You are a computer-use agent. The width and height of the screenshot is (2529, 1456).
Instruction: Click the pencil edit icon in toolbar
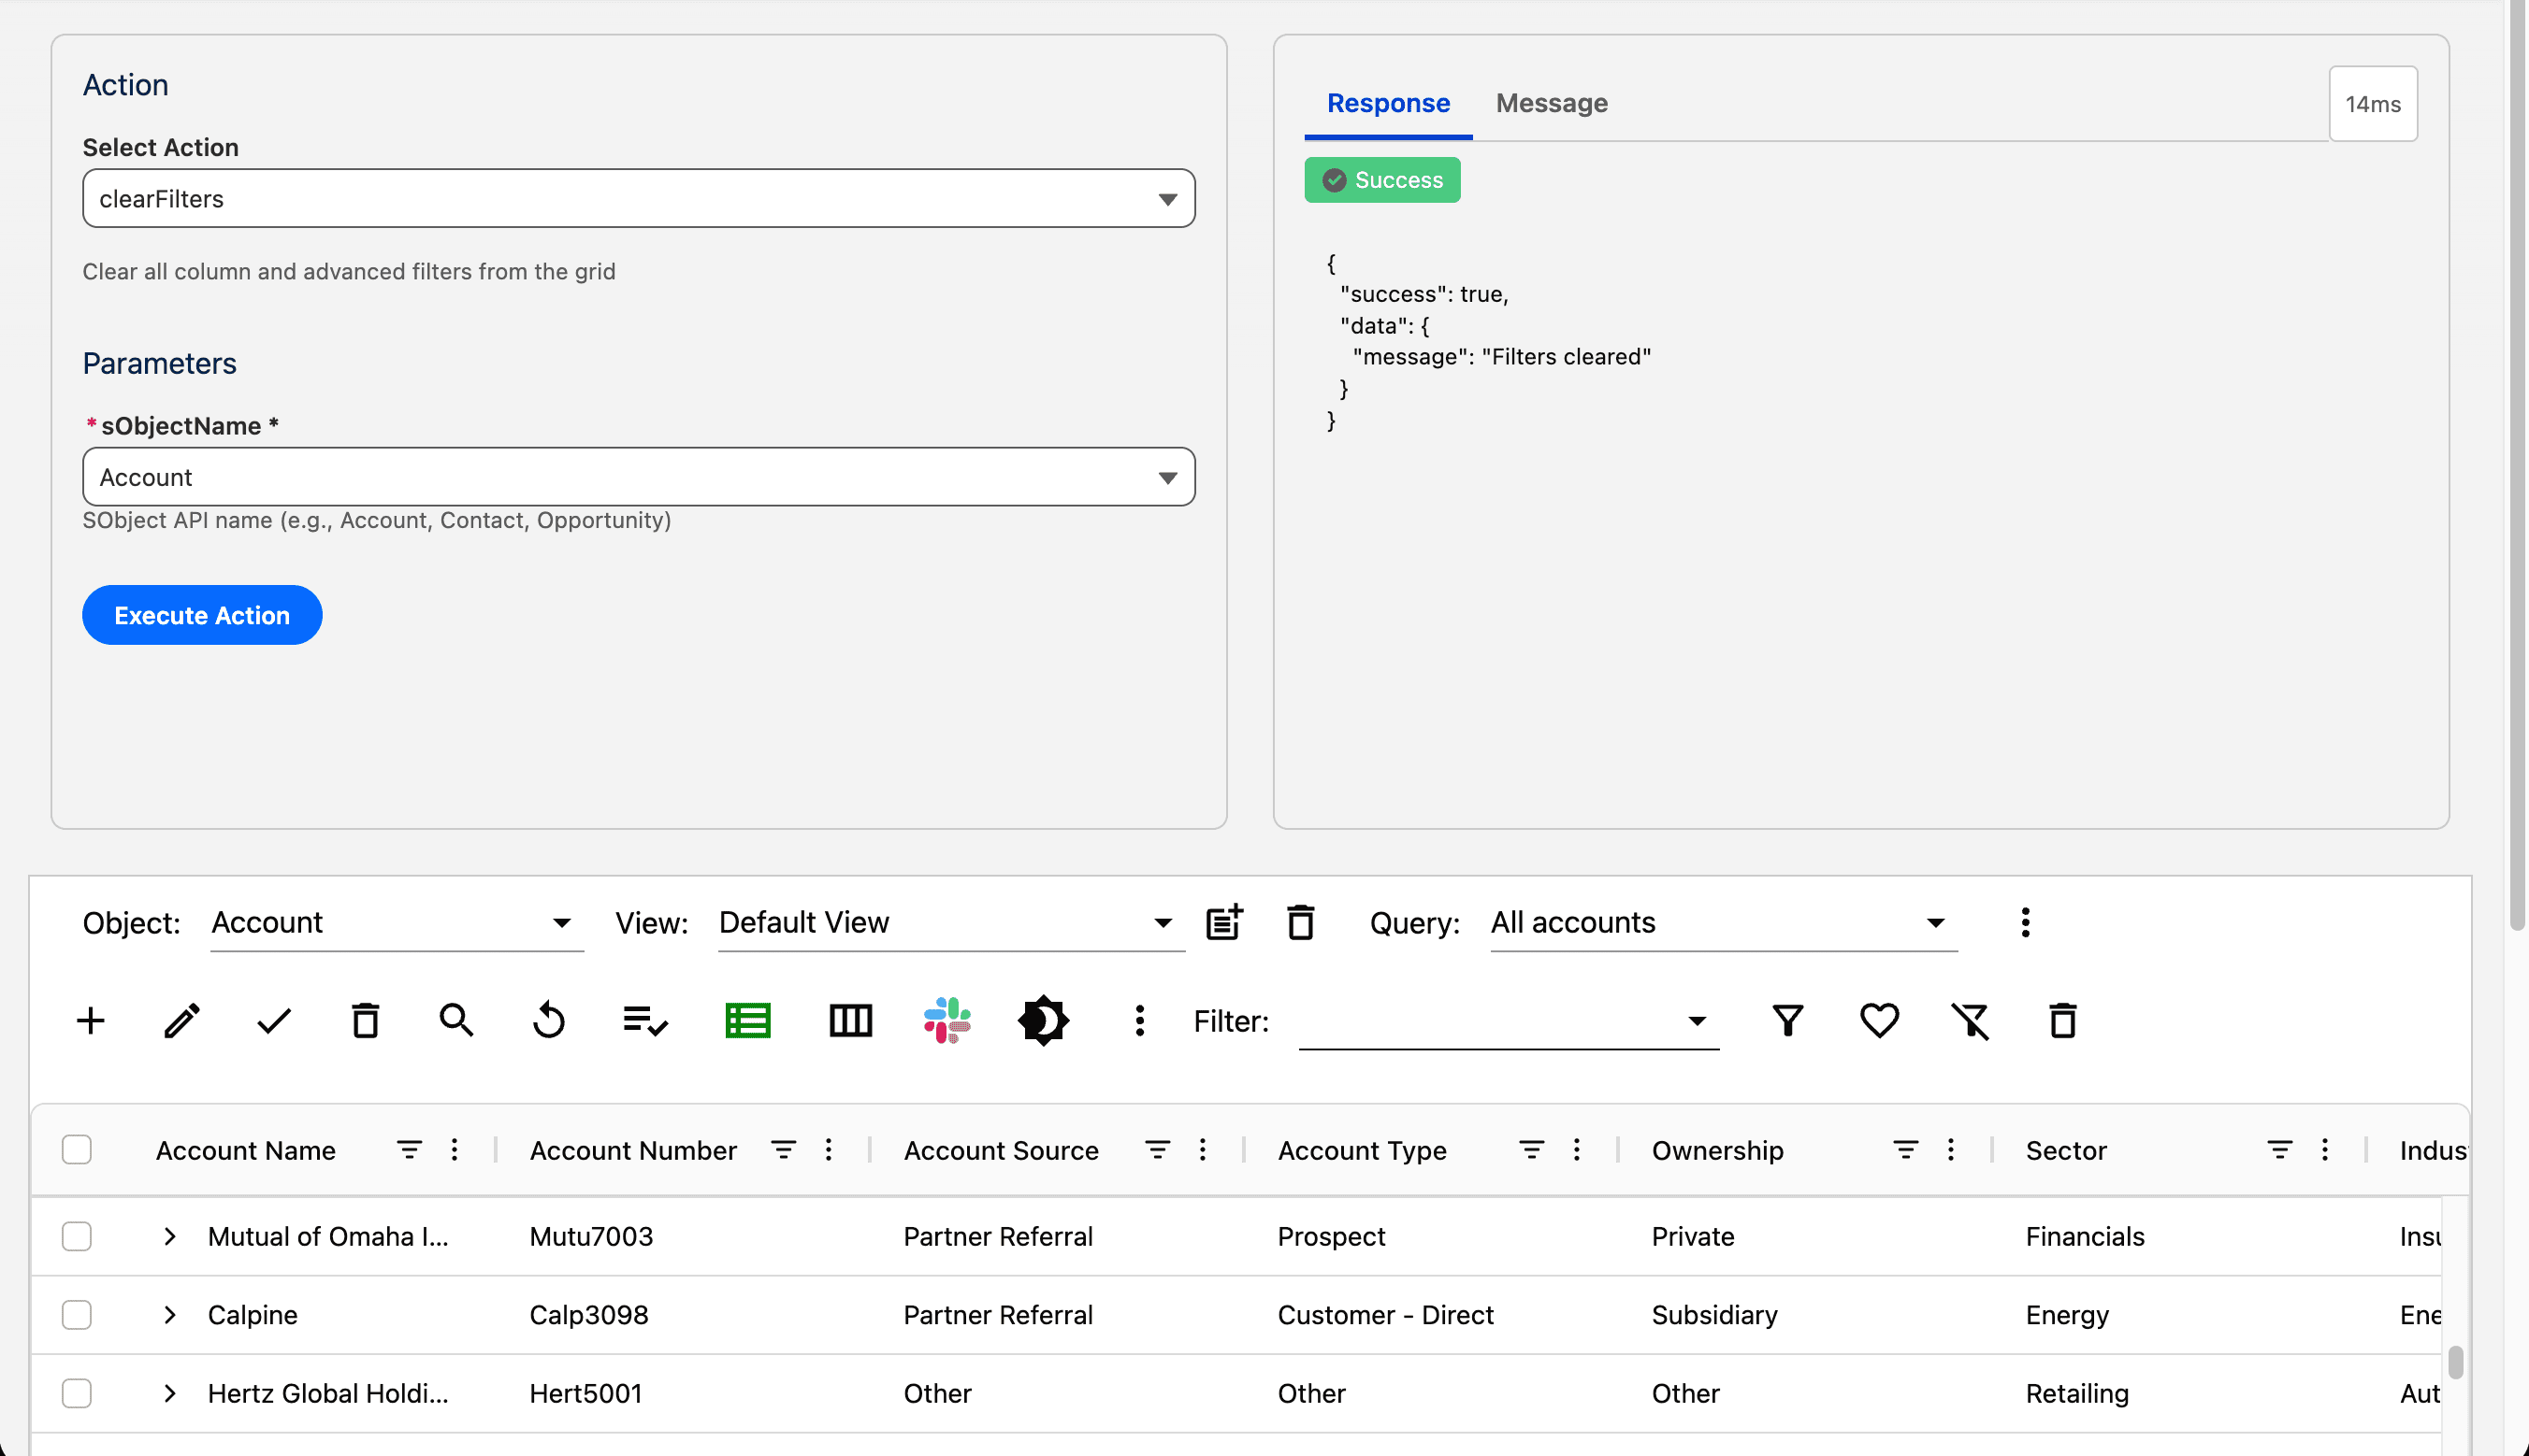182,1021
